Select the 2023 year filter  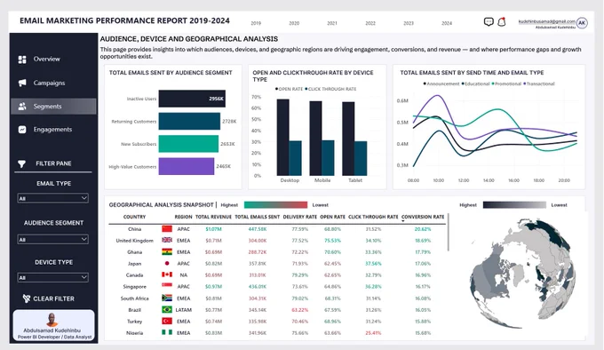pyautogui.click(x=409, y=23)
